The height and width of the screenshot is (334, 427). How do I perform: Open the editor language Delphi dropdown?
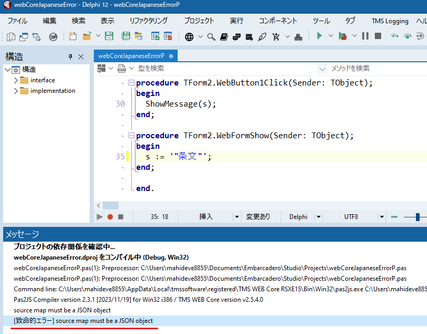coord(318,217)
